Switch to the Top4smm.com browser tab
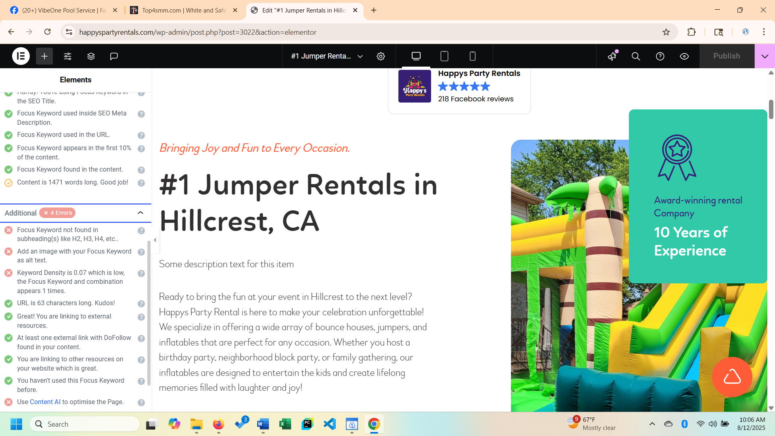 [184, 10]
